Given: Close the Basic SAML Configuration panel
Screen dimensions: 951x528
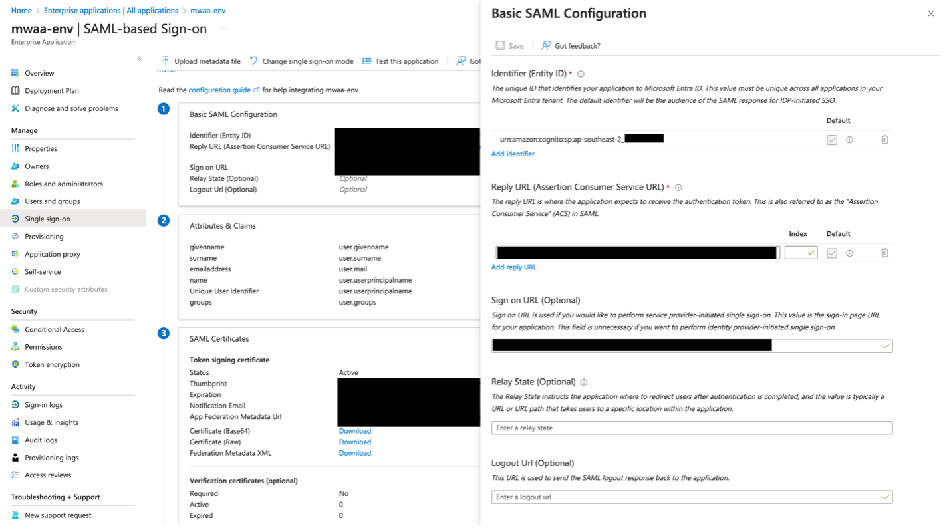Looking at the screenshot, I should (x=931, y=13).
